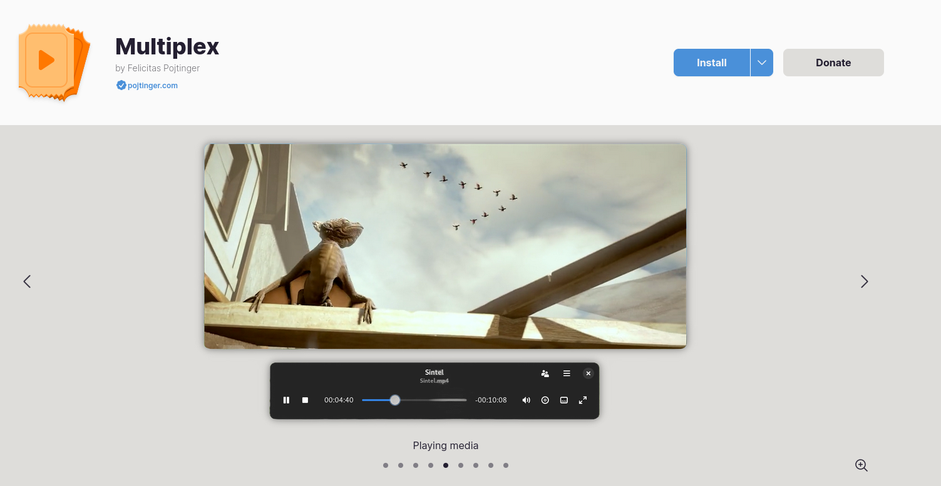This screenshot has height=486, width=941.
Task: Mute the volume speaker icon
Action: (526, 400)
